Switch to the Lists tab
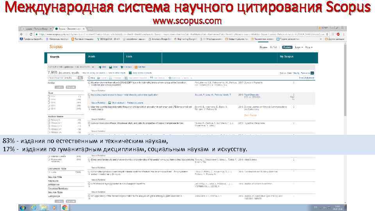375x211 pixels. 143,58
